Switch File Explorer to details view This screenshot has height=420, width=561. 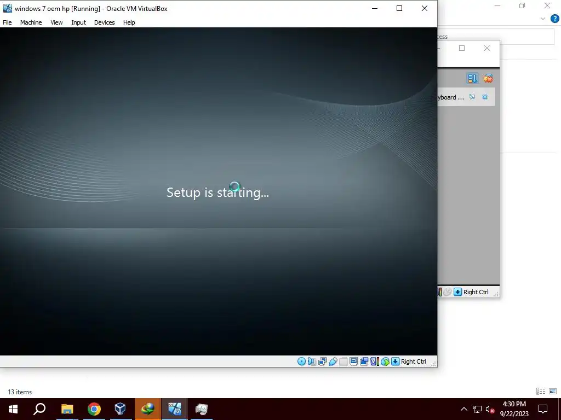coord(541,392)
